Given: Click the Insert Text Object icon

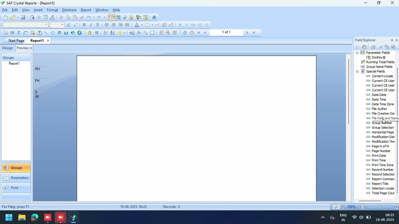Looking at the screenshot, I should pos(5,33).
